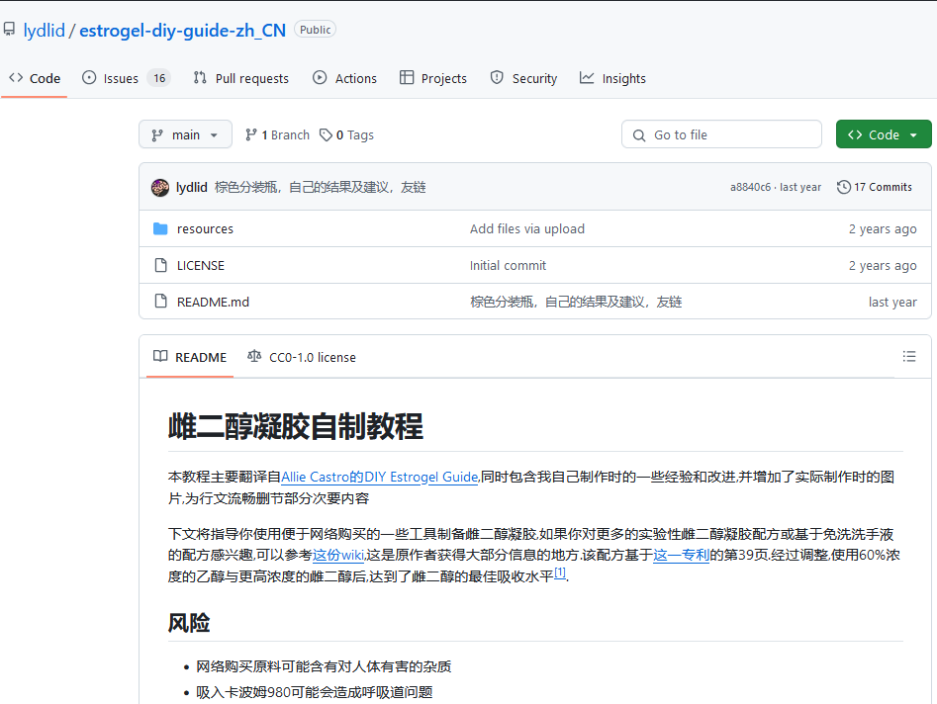The width and height of the screenshot is (937, 704).
Task: View the Insights tab
Action: tap(613, 78)
